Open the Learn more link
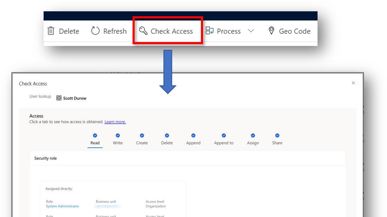Image resolution: width=387 pixels, height=217 pixels. pos(115,122)
